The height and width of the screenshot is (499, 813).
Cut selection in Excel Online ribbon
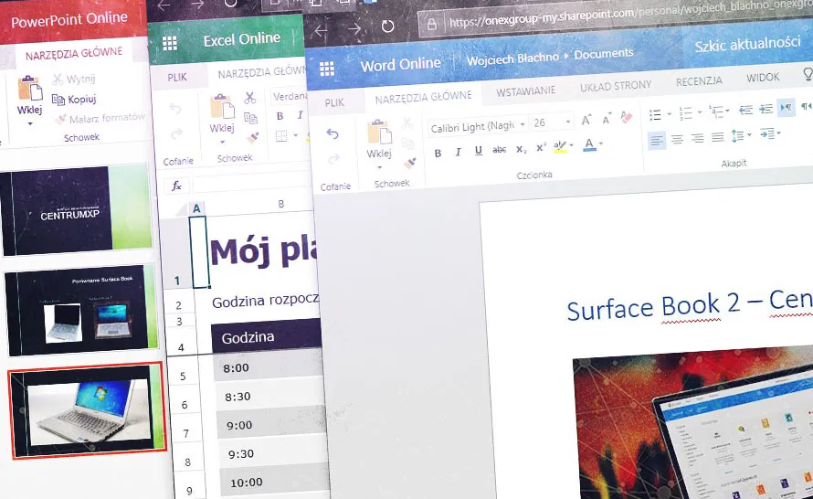coord(250,98)
